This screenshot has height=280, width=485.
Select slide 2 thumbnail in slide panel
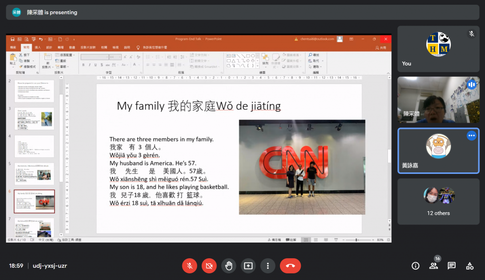(x=34, y=91)
